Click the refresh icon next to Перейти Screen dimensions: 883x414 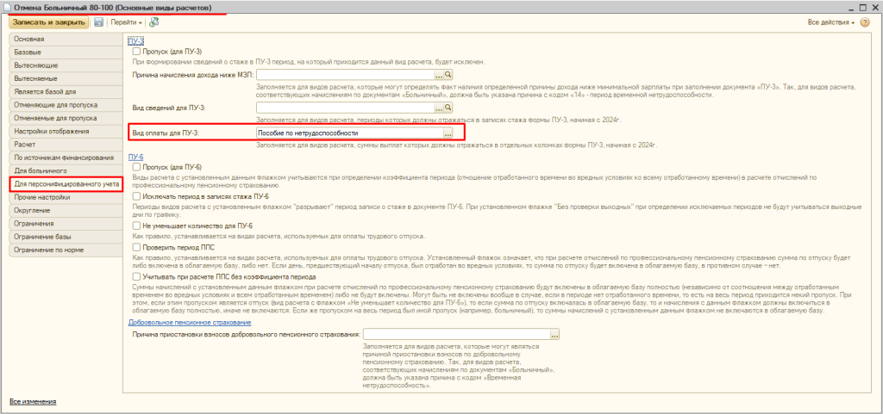point(154,22)
